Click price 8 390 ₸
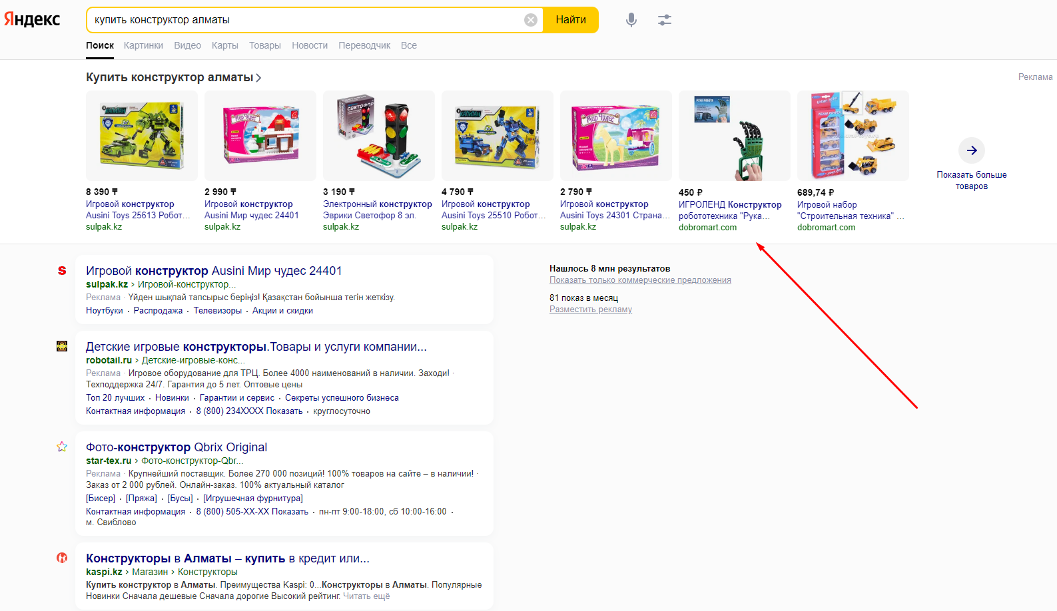This screenshot has height=611, width=1057. point(102,192)
